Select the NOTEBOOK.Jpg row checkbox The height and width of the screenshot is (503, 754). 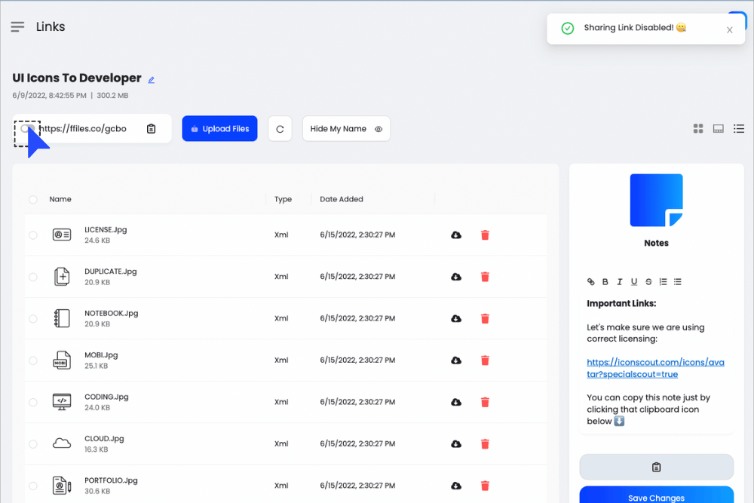(x=32, y=319)
